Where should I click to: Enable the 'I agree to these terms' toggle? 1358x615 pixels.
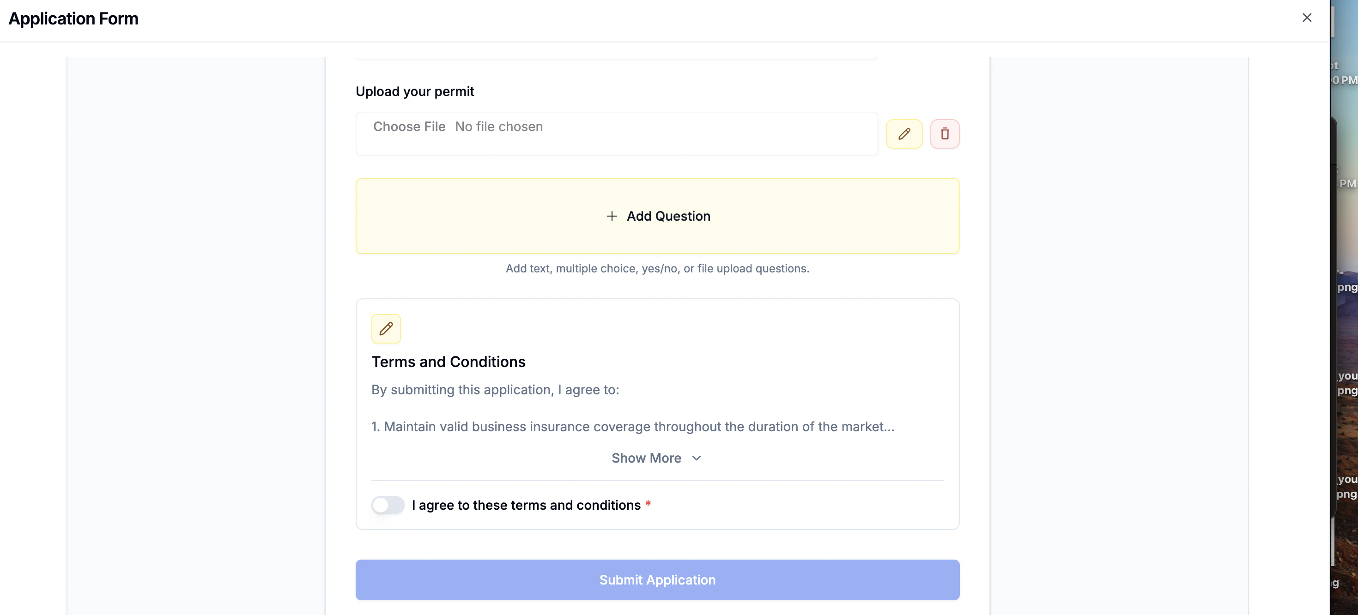pyautogui.click(x=388, y=504)
